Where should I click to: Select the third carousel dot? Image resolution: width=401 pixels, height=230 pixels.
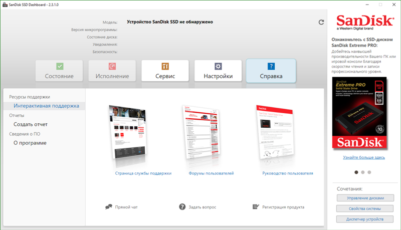369,172
